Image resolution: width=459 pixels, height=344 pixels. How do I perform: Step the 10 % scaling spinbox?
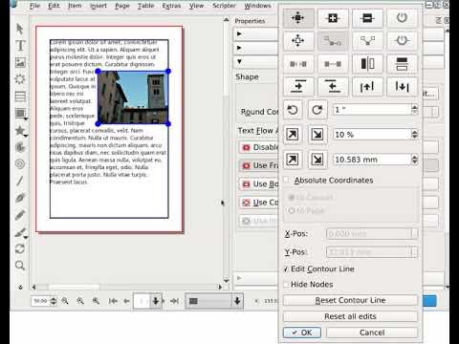(414, 135)
